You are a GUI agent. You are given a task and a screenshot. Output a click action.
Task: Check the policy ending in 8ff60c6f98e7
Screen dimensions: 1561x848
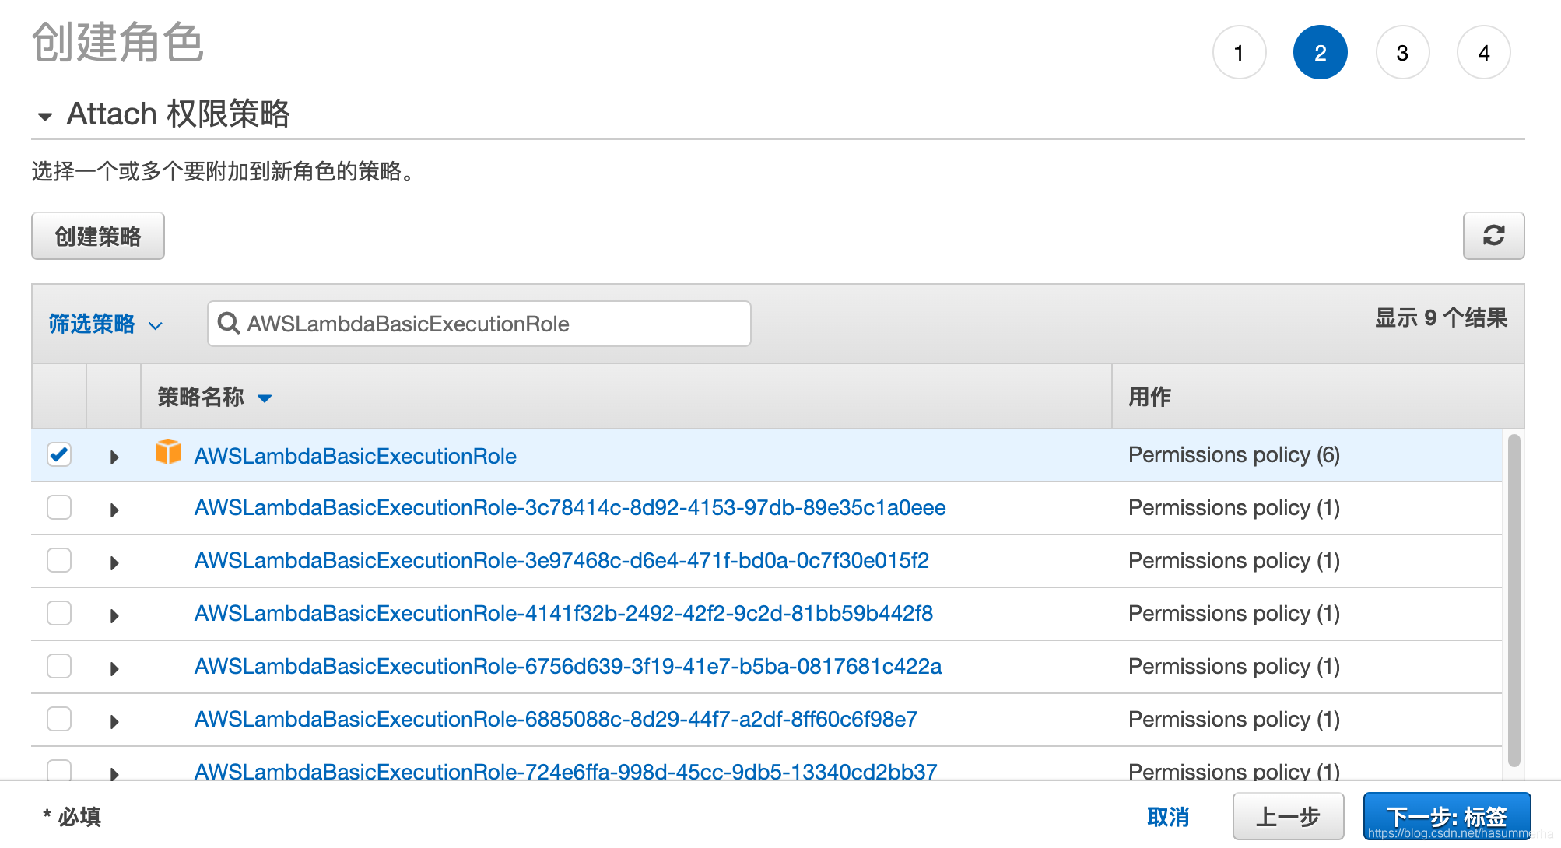coord(59,719)
